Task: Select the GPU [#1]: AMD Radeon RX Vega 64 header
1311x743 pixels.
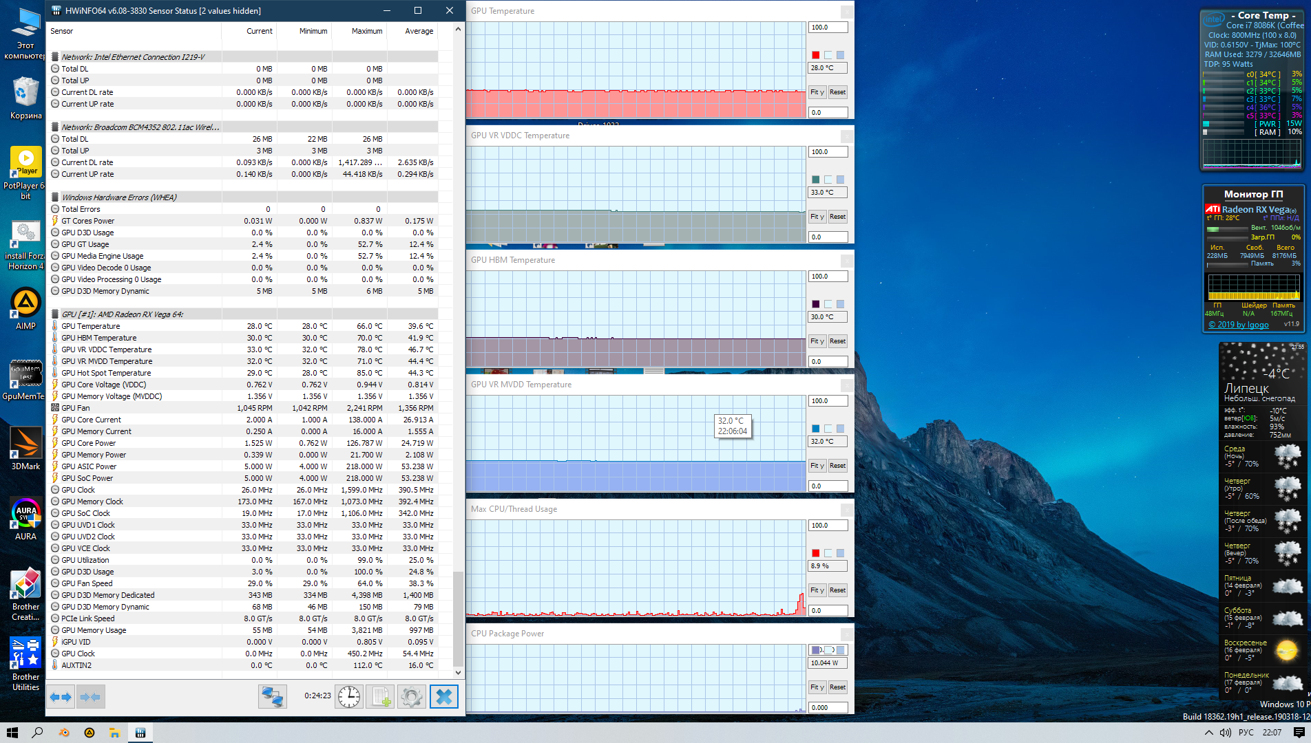Action: point(244,314)
